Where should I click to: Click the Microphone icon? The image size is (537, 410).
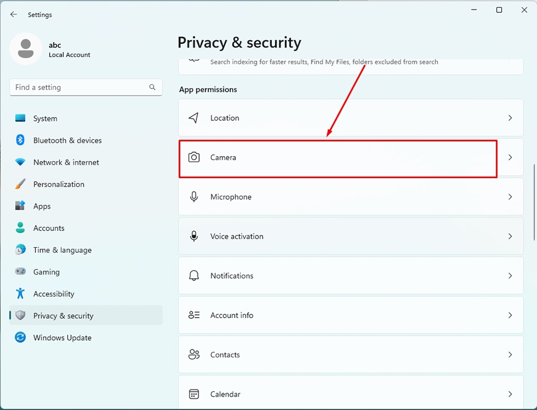coord(194,196)
